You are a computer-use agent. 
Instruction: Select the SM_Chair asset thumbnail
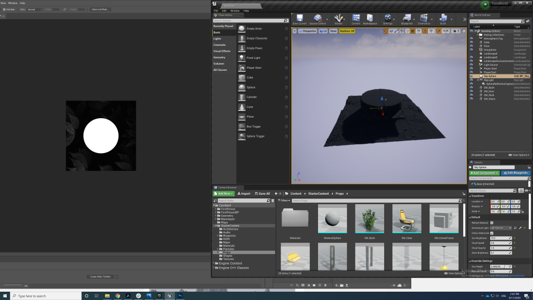[407, 219]
